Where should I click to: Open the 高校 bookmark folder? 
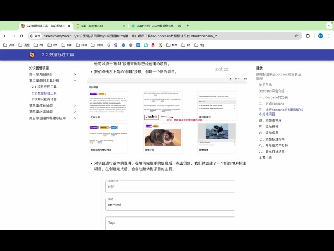point(24,45)
